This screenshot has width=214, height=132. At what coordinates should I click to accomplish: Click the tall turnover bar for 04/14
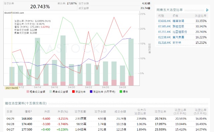[37, 61]
